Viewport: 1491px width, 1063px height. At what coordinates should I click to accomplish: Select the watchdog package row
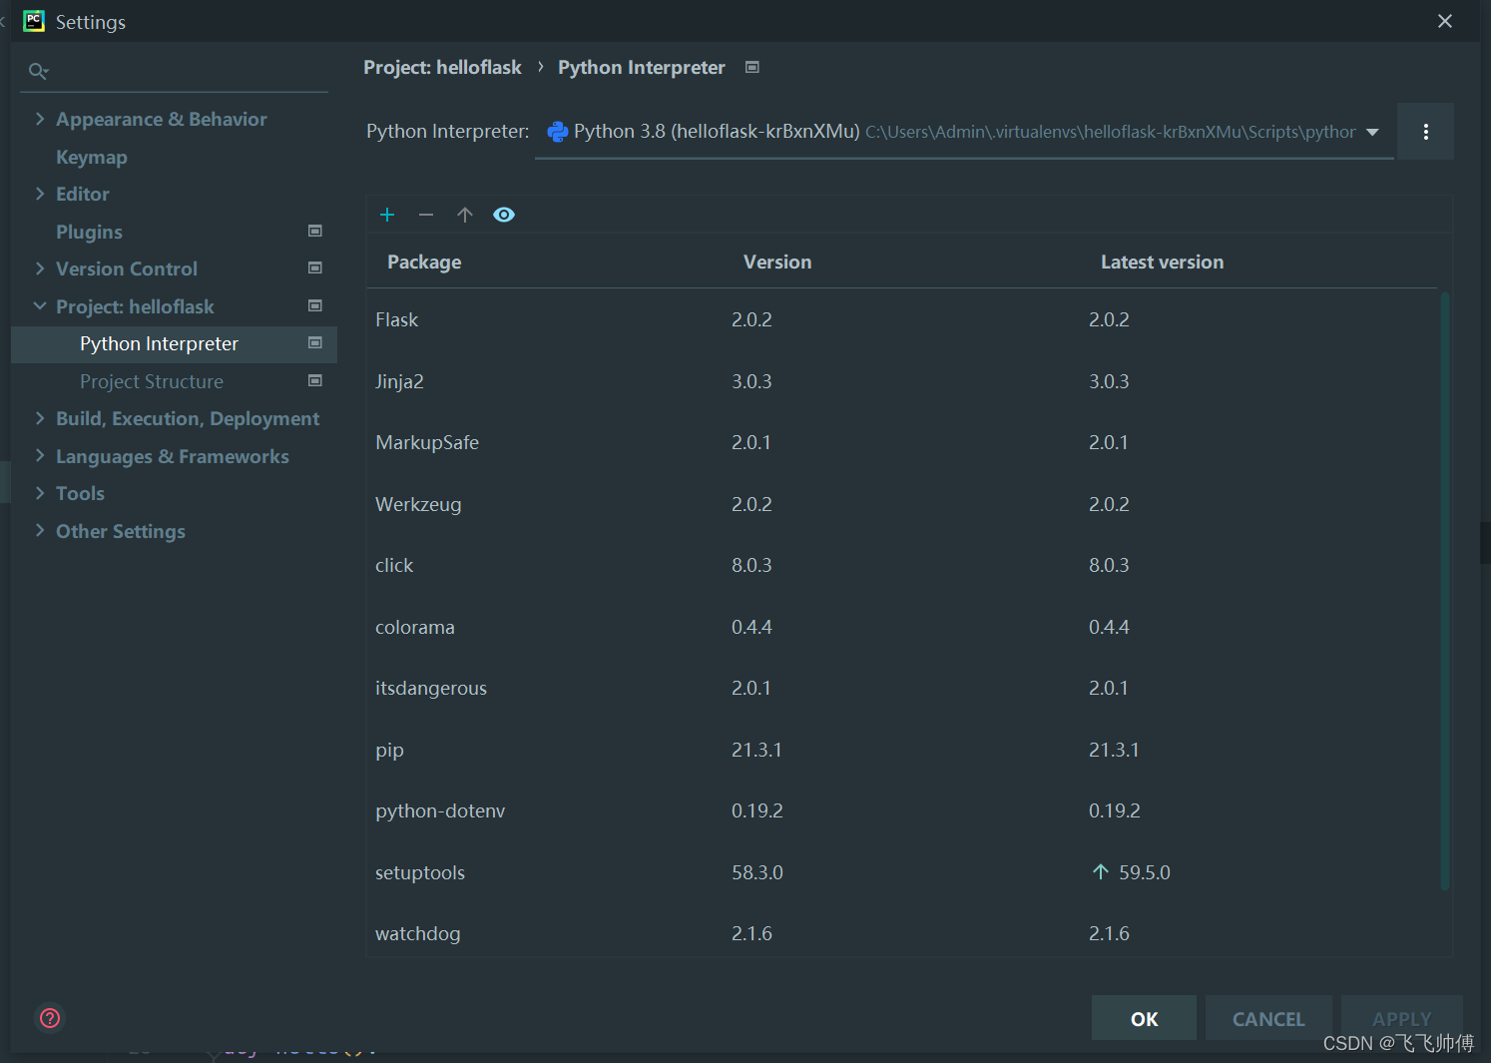tap(903, 933)
